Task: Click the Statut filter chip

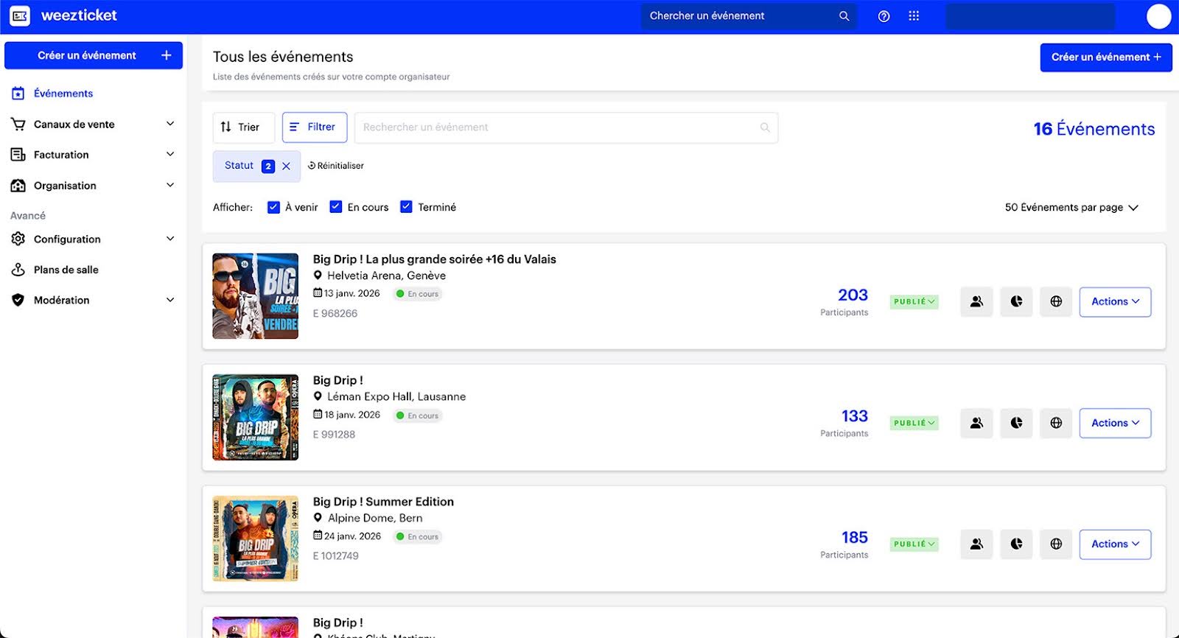Action: [256, 166]
